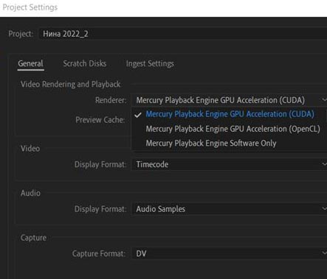The width and height of the screenshot is (327, 279).
Task: Click the Display Format label under Audio
Action: pyautogui.click(x=100, y=209)
